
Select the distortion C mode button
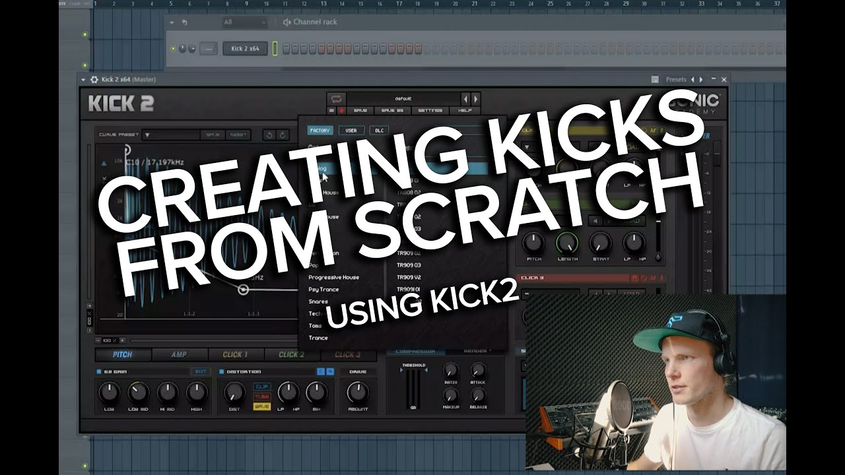321,371
